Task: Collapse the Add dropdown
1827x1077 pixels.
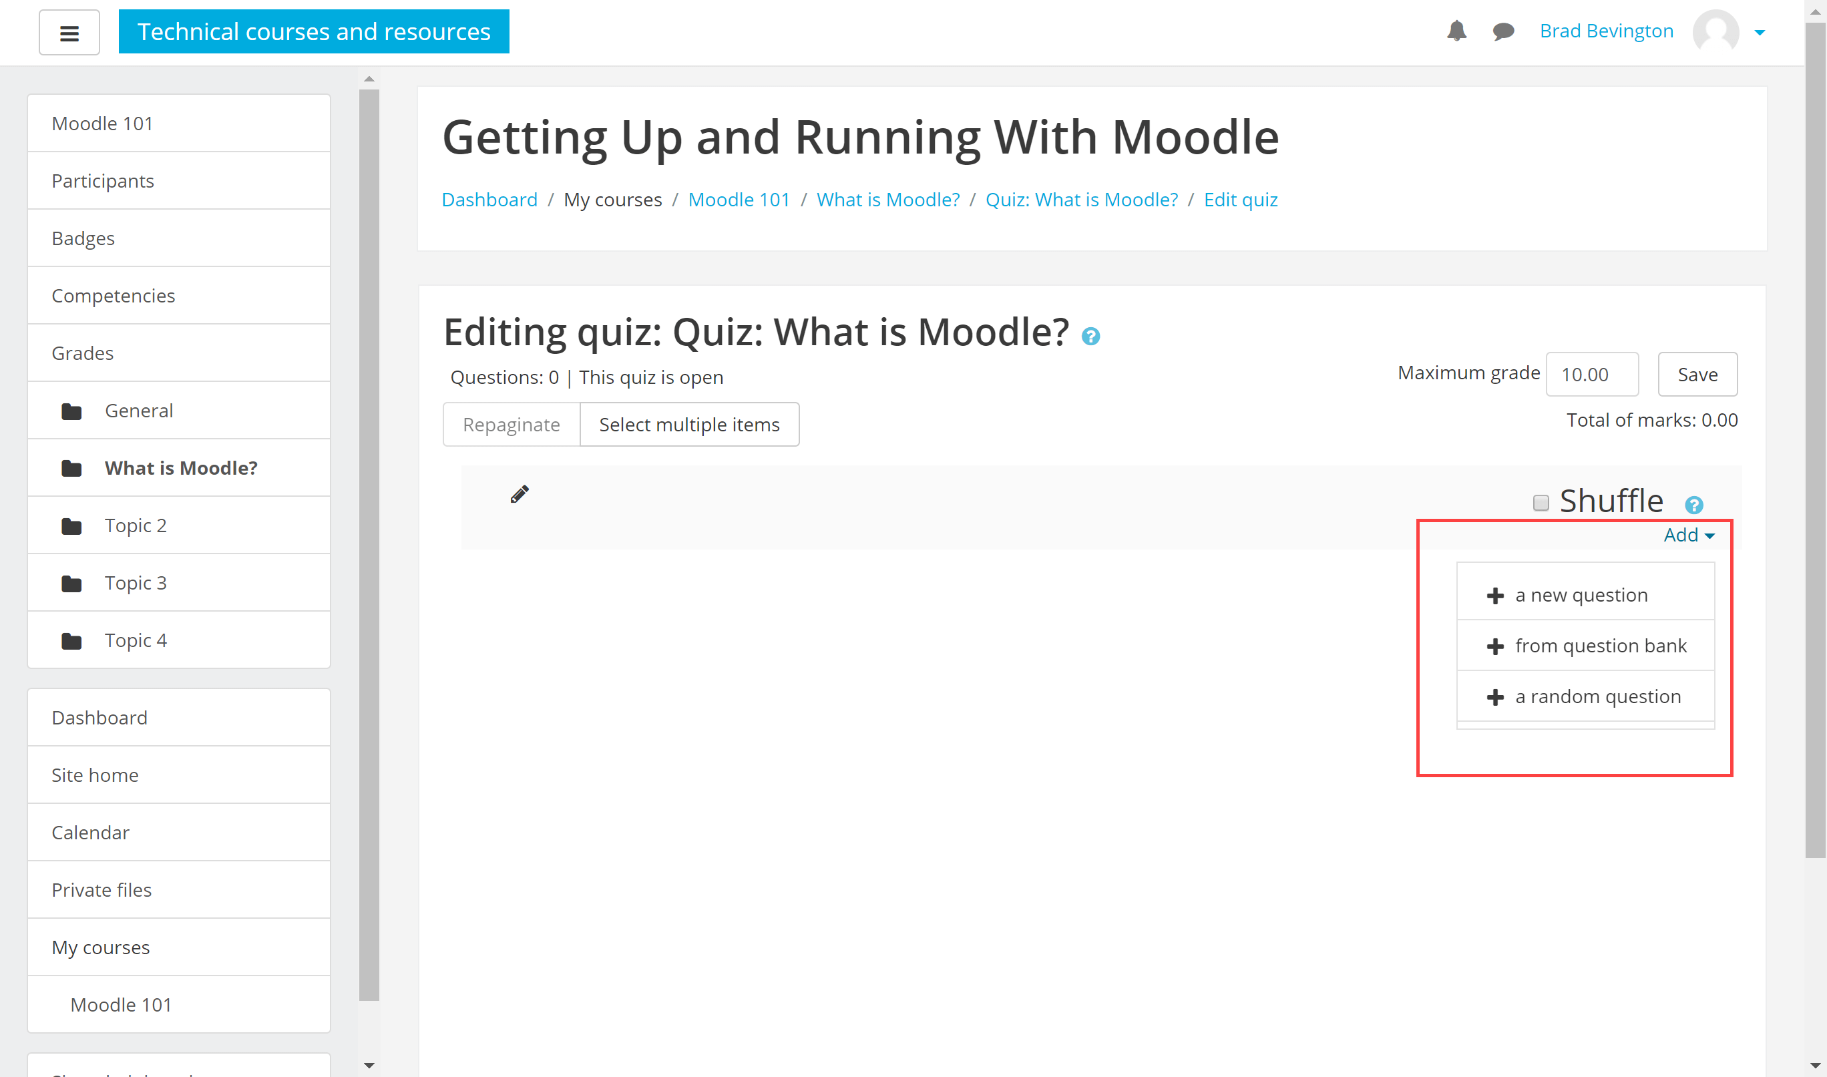Action: pos(1688,535)
